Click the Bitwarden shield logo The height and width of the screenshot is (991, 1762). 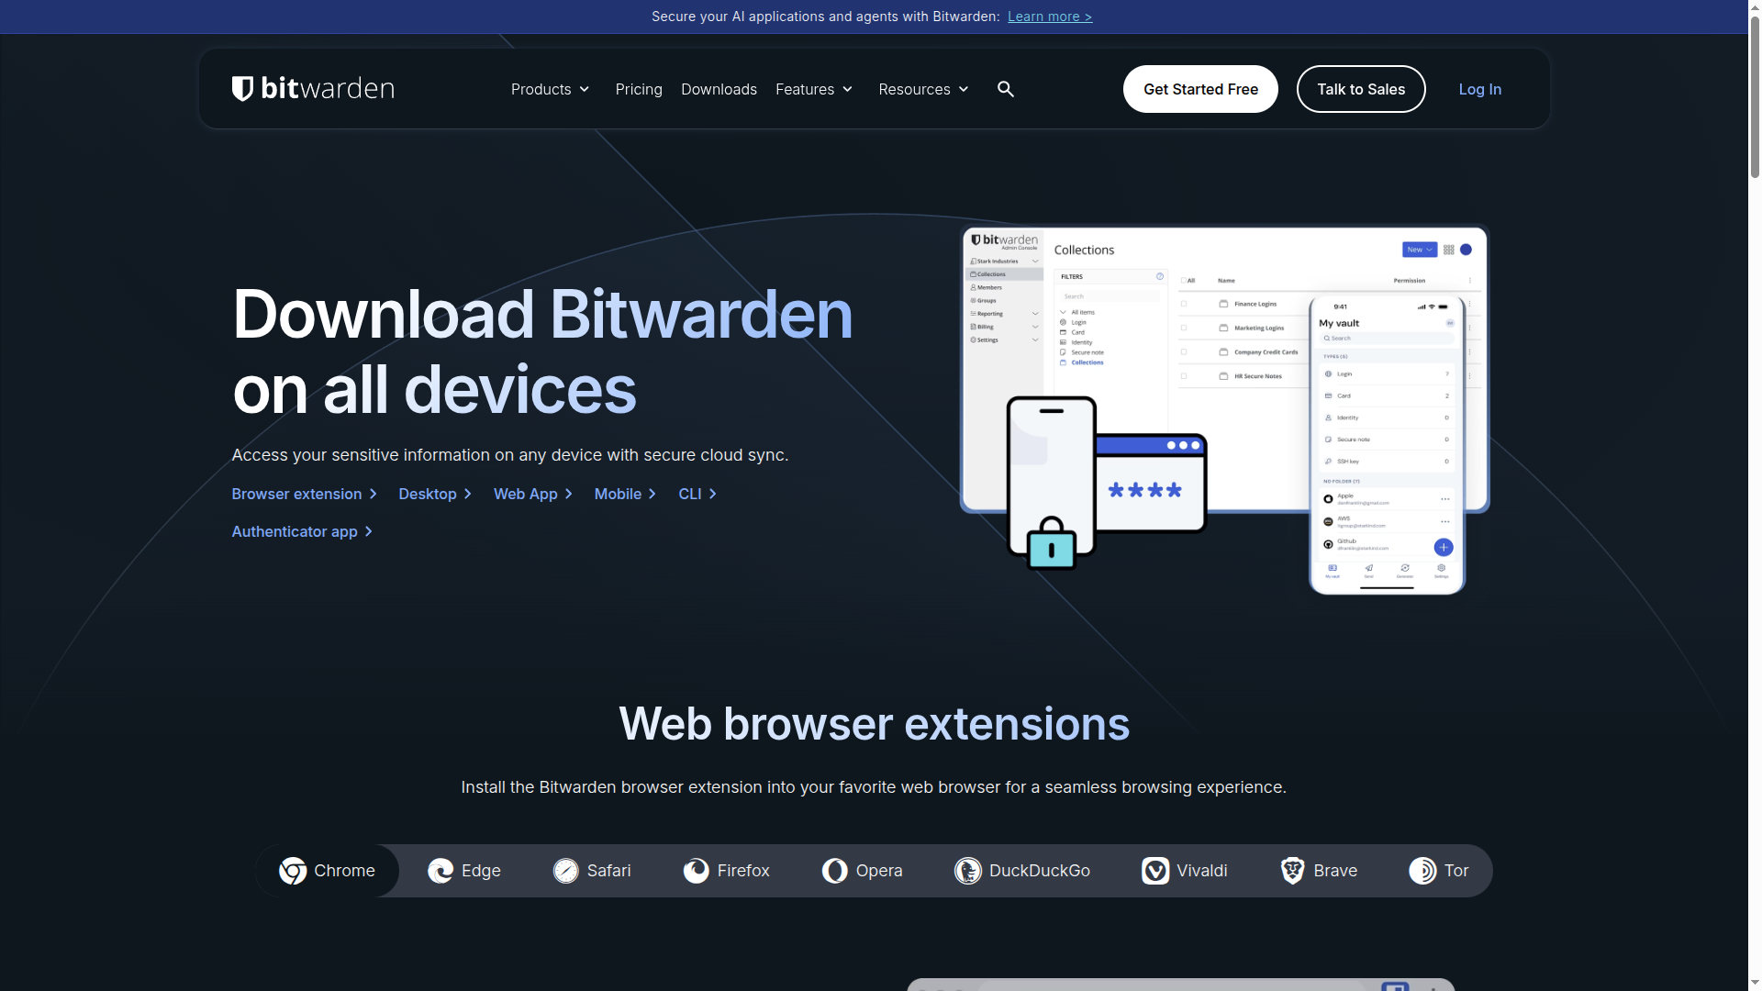[x=242, y=89]
